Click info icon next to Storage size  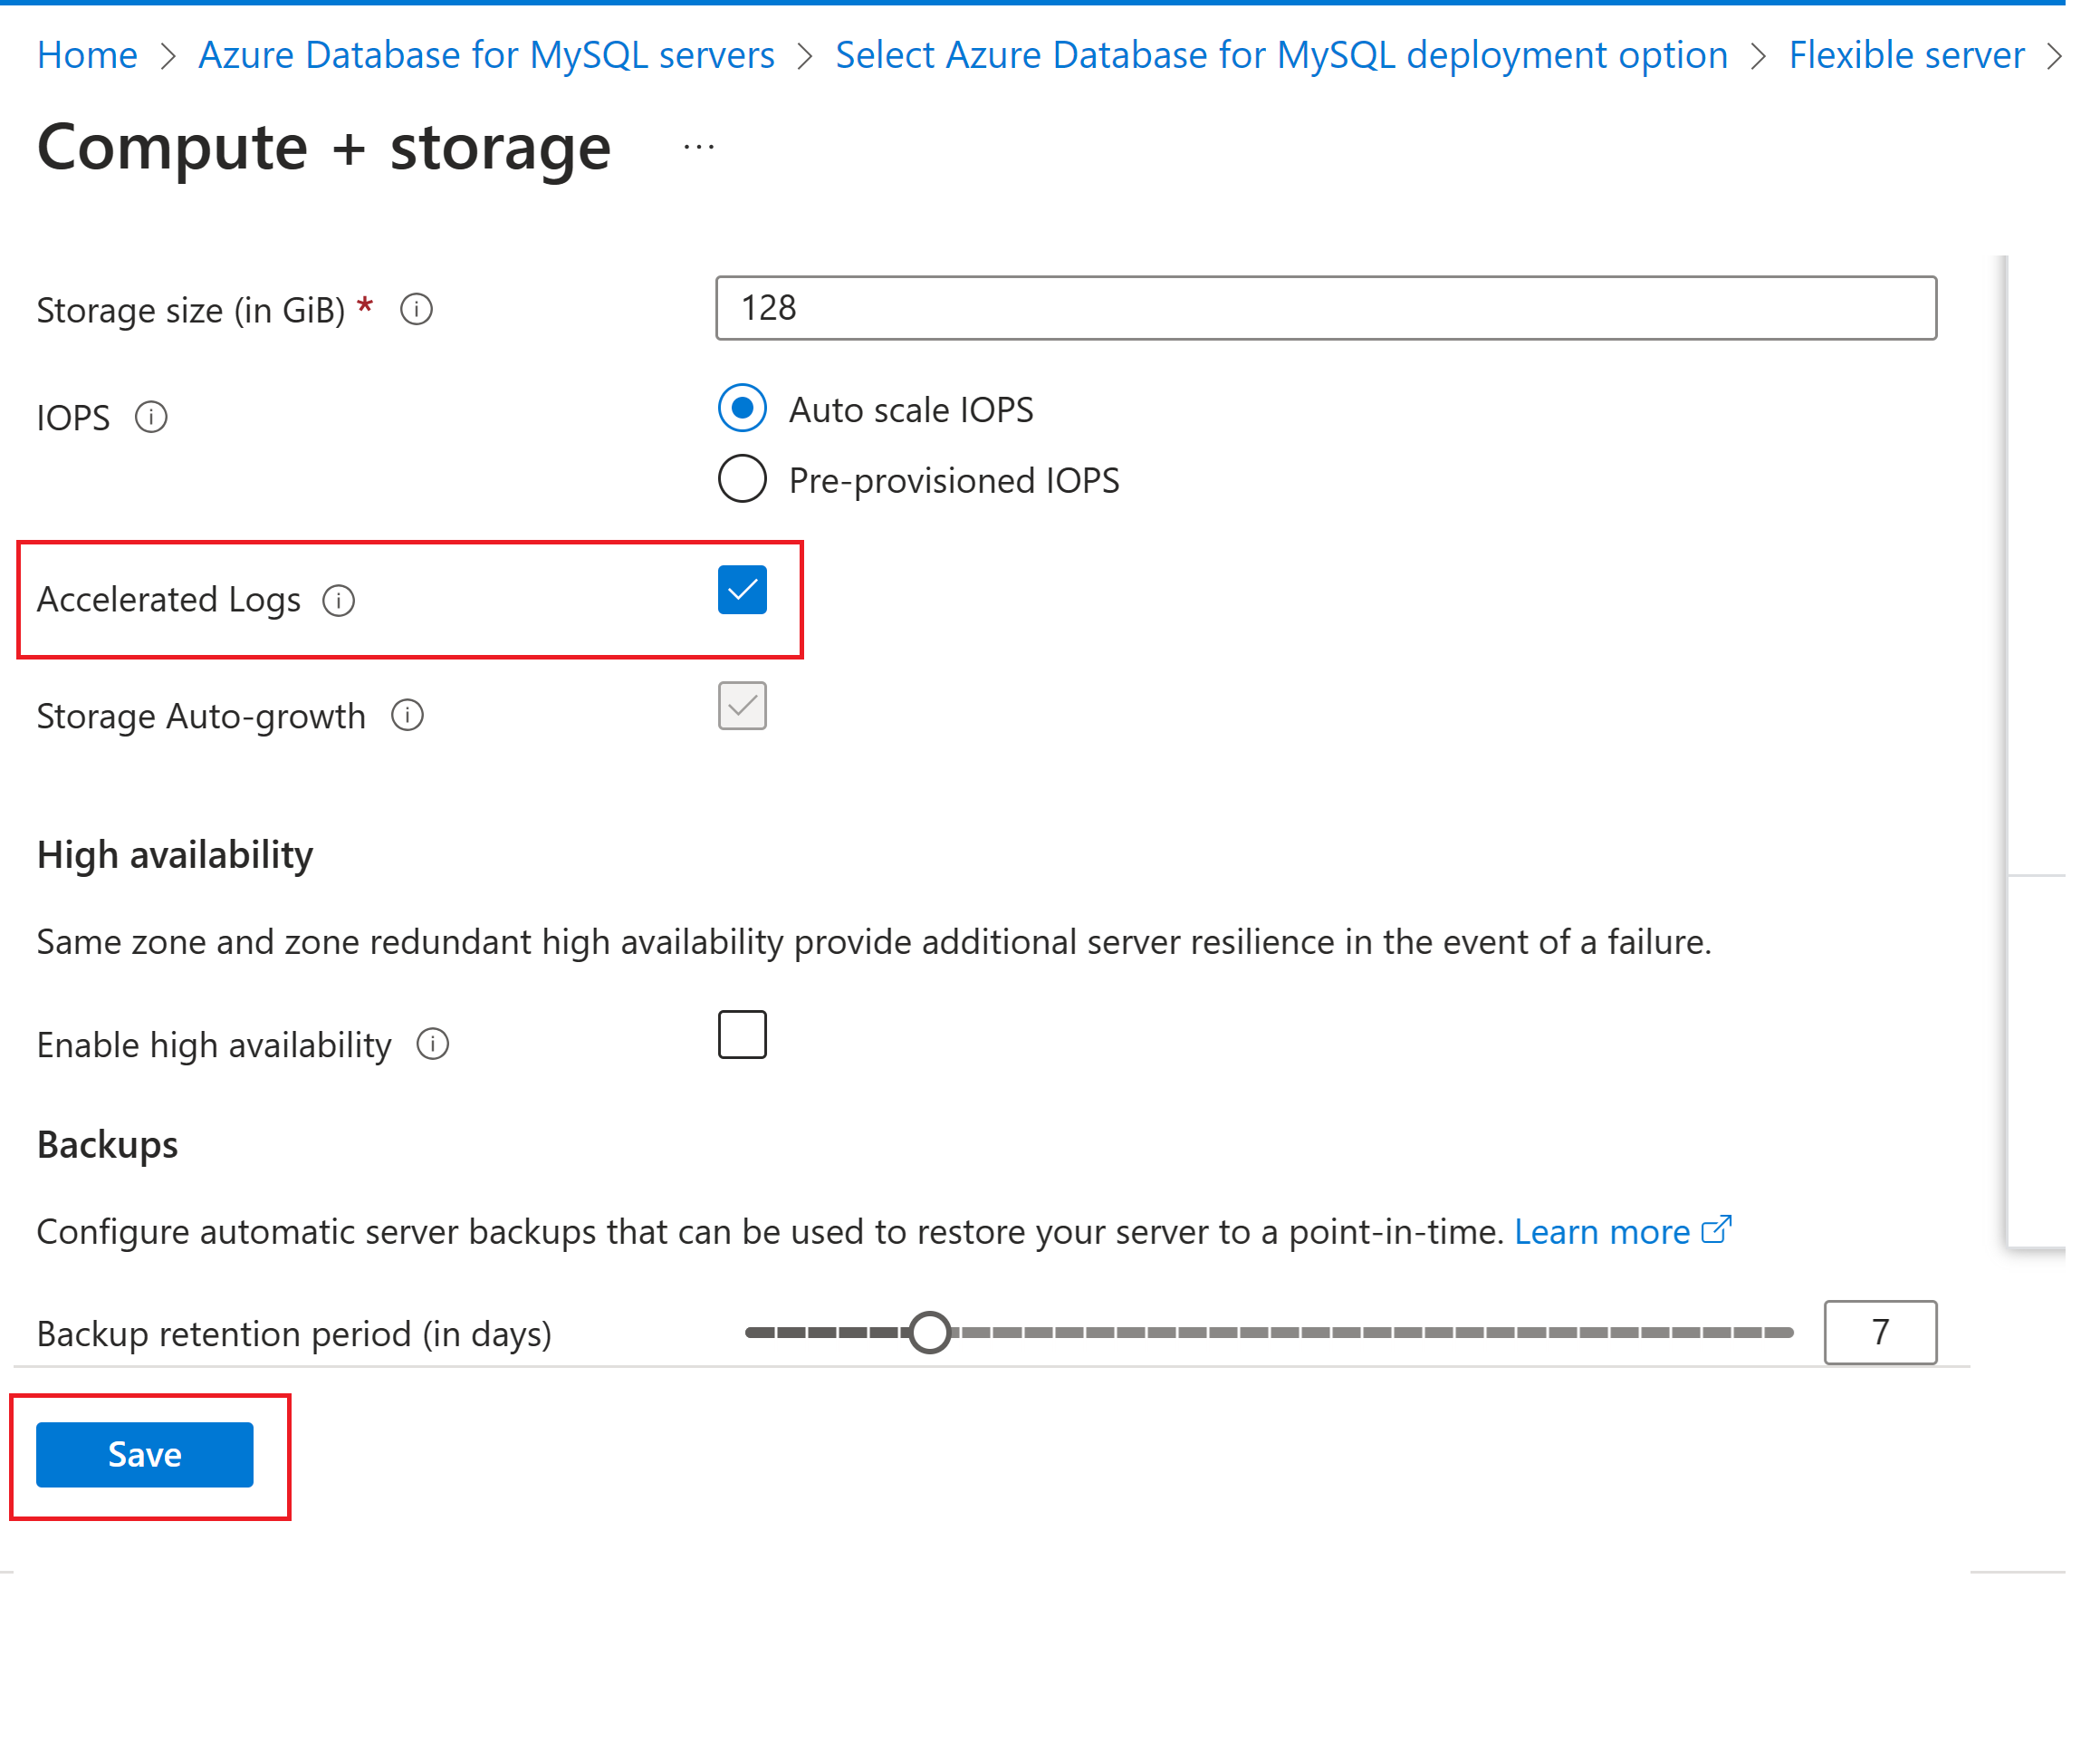[x=416, y=309]
